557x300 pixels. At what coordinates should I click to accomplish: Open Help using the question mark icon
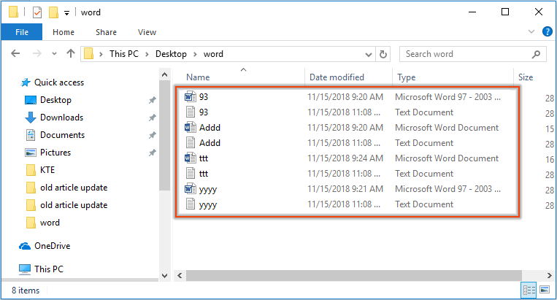coord(546,32)
